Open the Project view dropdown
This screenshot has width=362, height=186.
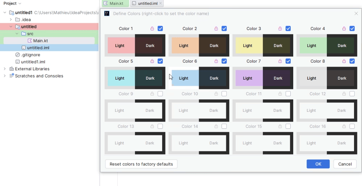click(x=12, y=4)
